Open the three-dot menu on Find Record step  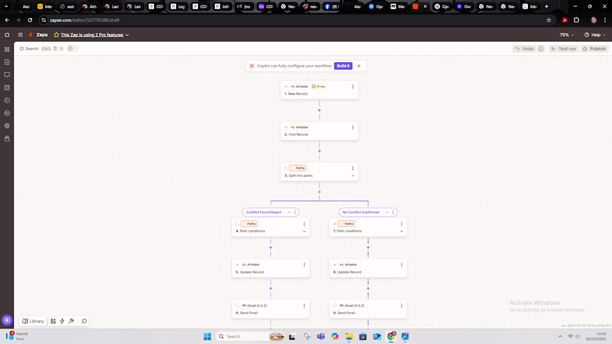pyautogui.click(x=353, y=127)
